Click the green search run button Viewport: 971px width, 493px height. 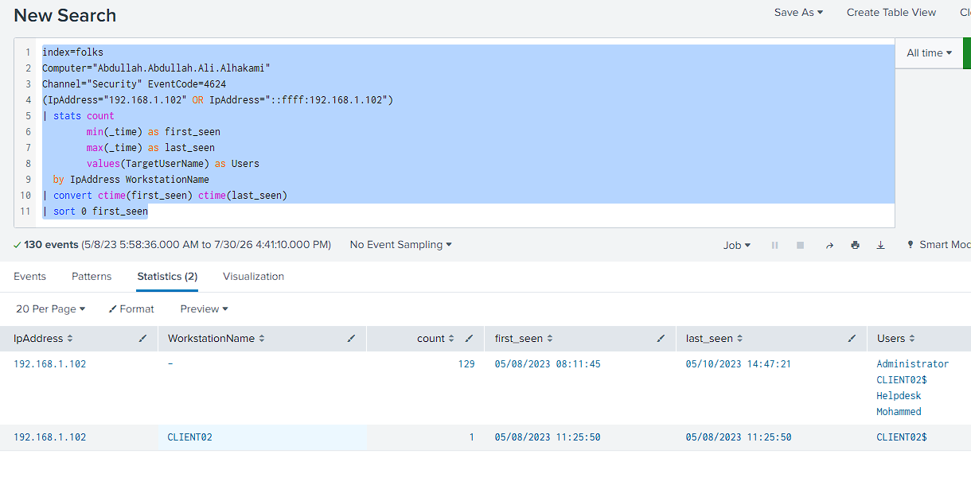(967, 53)
